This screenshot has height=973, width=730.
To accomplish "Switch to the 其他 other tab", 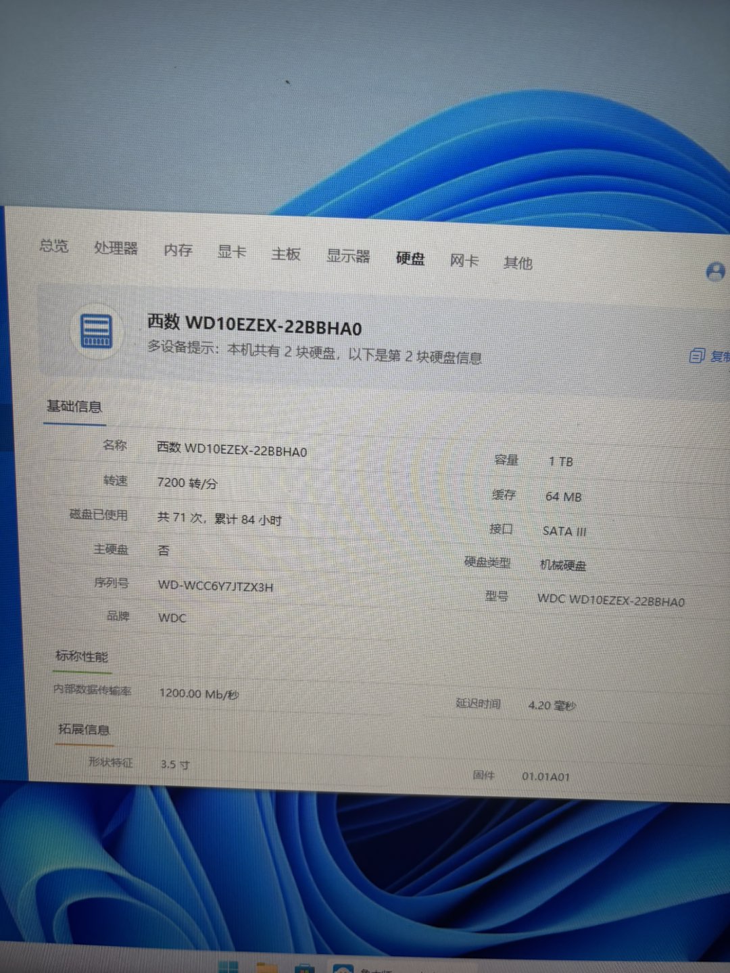I will pyautogui.click(x=518, y=262).
